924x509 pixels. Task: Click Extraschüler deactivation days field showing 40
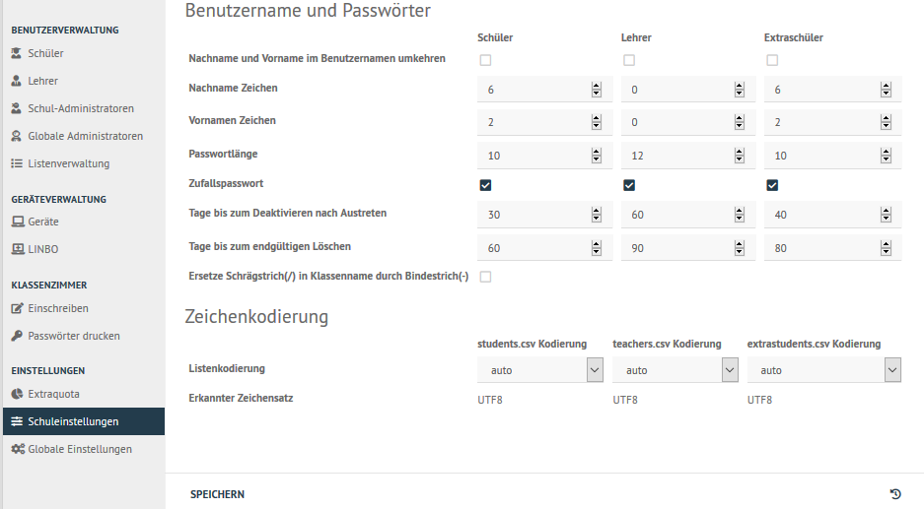(x=832, y=215)
